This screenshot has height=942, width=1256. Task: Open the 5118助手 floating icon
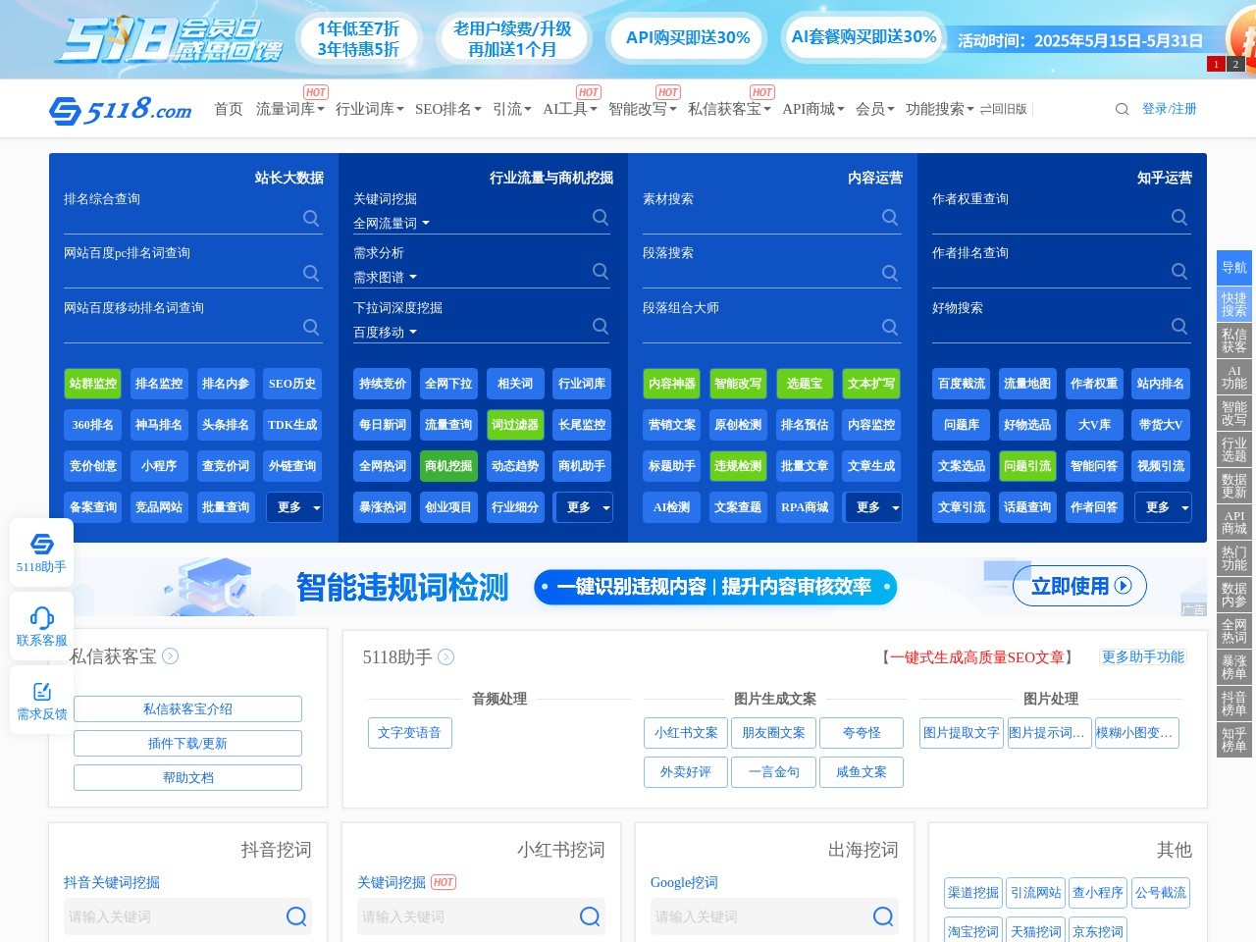point(41,552)
